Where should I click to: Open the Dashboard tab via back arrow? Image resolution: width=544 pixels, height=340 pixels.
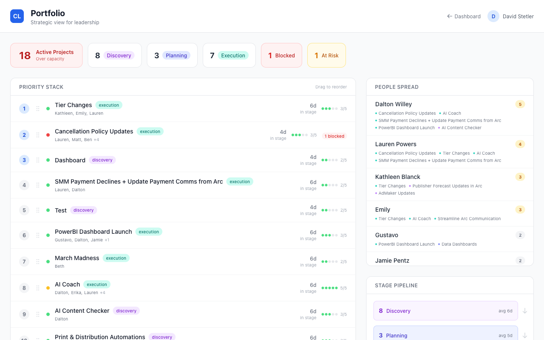pos(464,16)
